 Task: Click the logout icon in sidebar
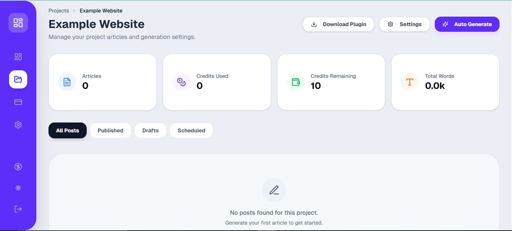click(18, 209)
